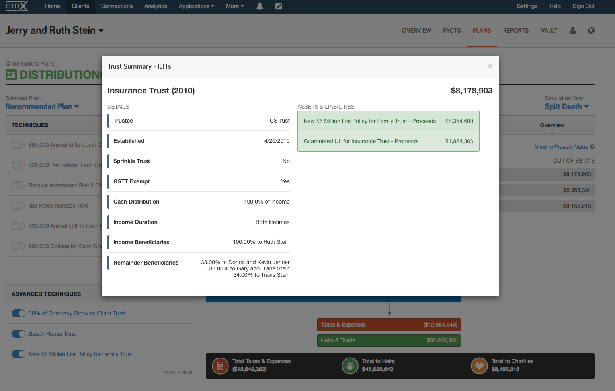Open the Recommended Plan dropdown
The height and width of the screenshot is (391, 615).
pyautogui.click(x=42, y=107)
